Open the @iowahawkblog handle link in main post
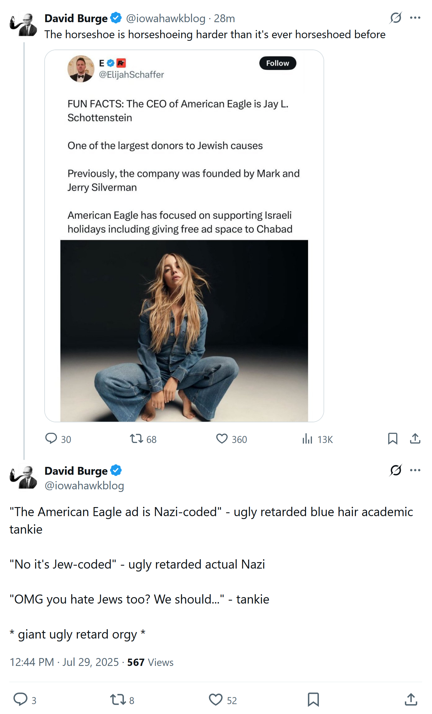432x714 pixels. tap(84, 486)
